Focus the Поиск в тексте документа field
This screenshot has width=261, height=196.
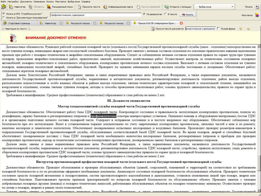tap(200, 29)
